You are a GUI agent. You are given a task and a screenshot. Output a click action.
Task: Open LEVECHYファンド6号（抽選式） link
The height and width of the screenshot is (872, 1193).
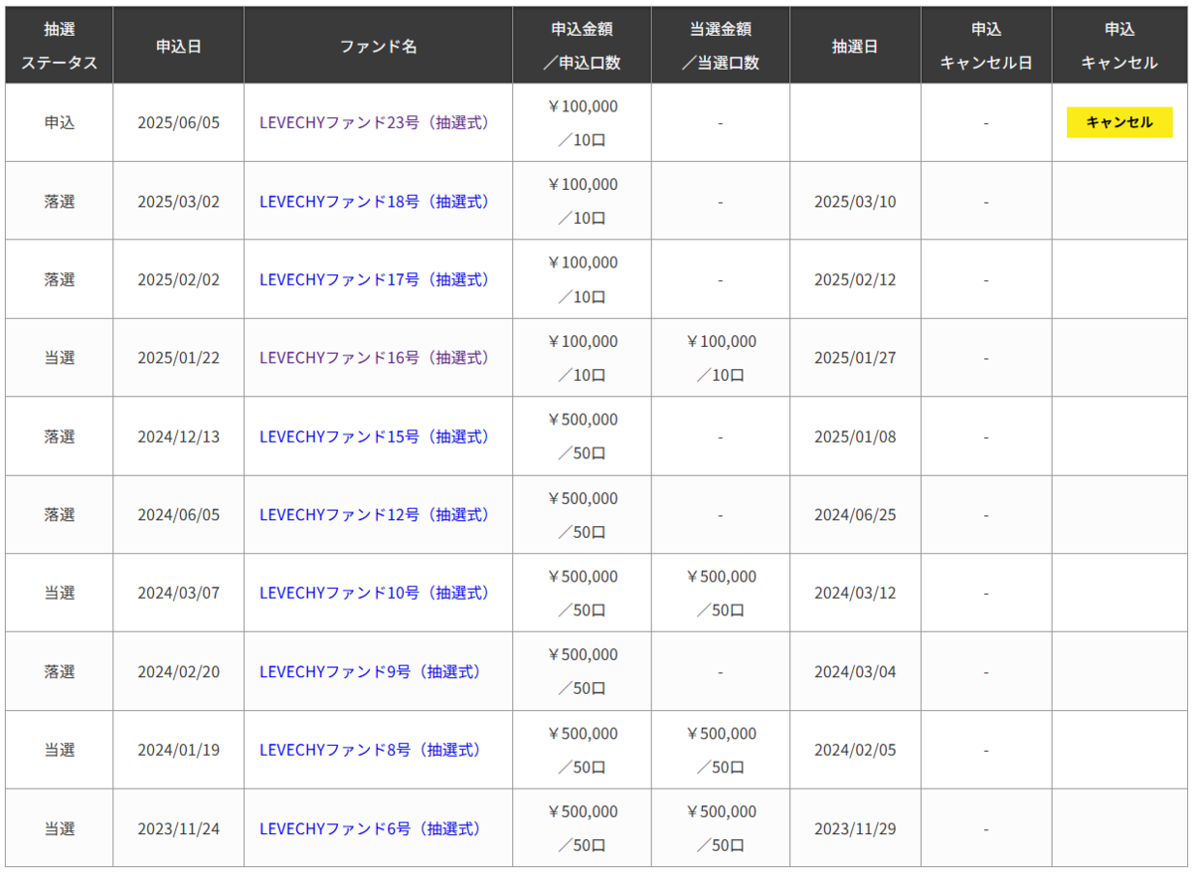point(372,828)
